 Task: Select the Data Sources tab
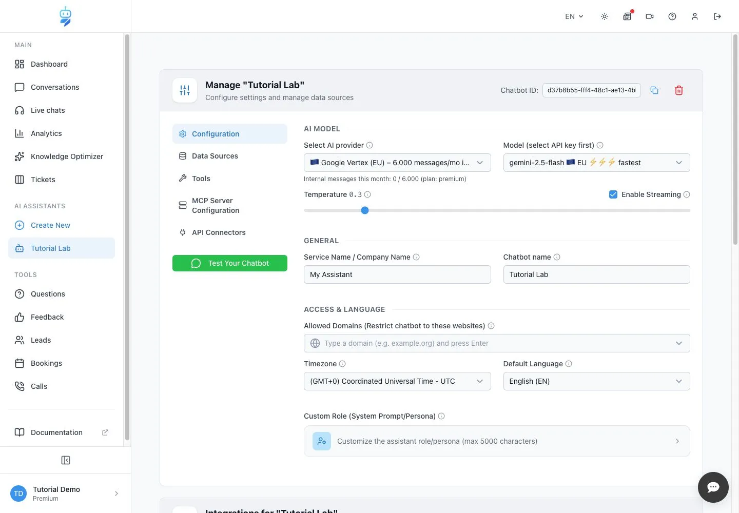(x=230, y=156)
